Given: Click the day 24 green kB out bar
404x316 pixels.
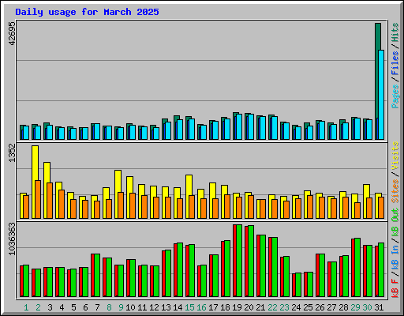Looking at the screenshot, I should [x=298, y=284].
